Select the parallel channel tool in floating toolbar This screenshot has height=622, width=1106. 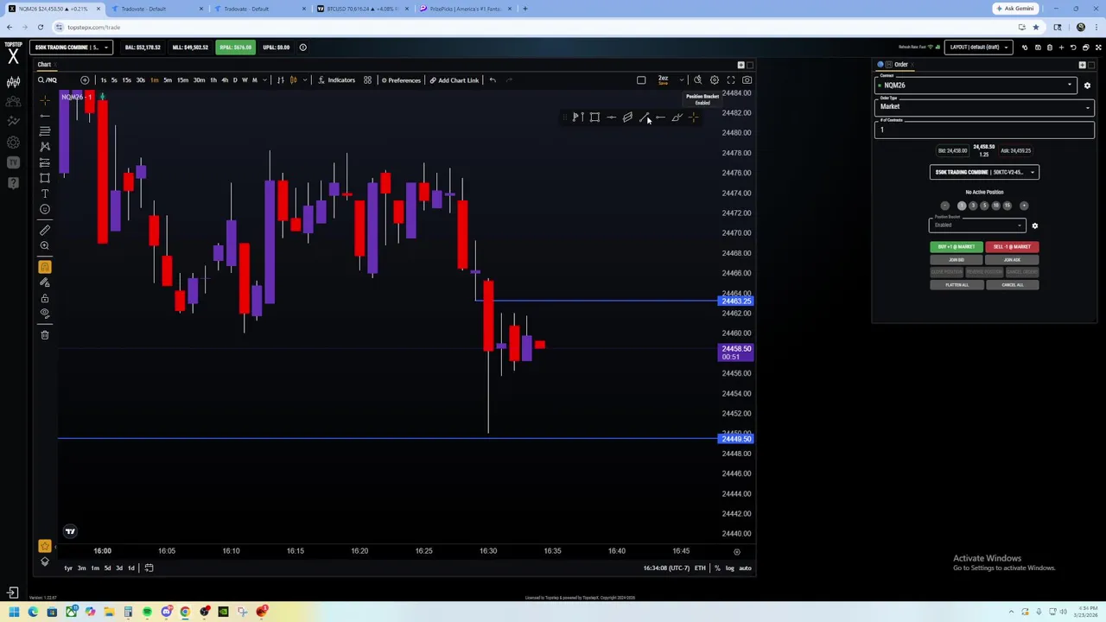[627, 117]
